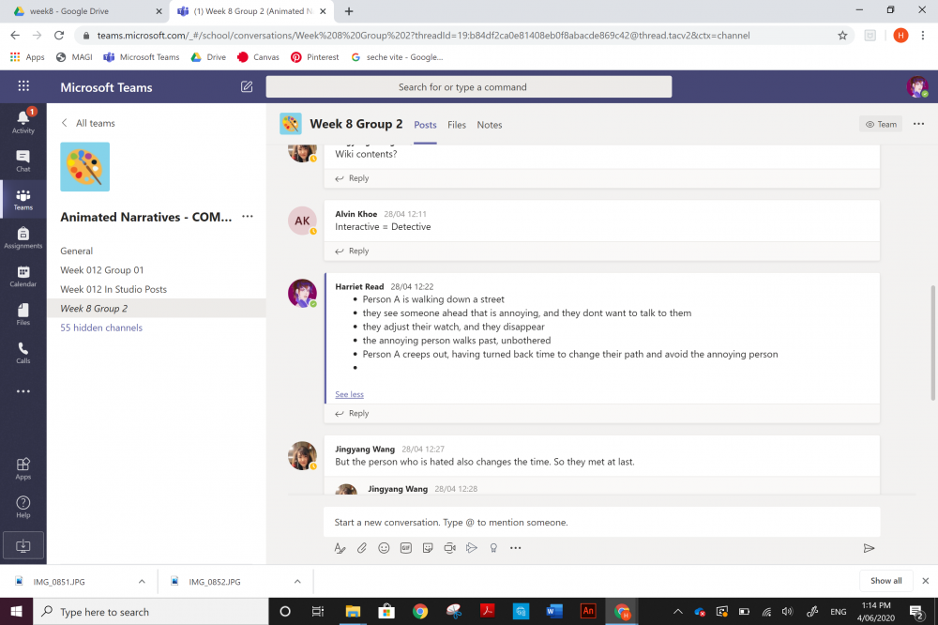Open the Drive bookmark
This screenshot has height=625, width=938.
click(208, 57)
